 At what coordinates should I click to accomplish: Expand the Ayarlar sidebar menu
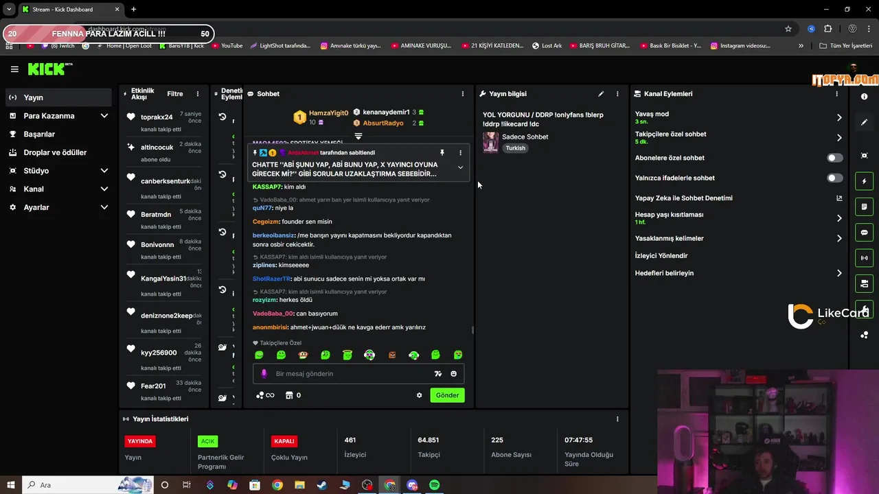(58, 207)
